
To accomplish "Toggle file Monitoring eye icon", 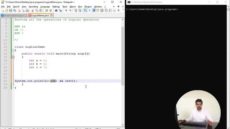I will point(118,10).
